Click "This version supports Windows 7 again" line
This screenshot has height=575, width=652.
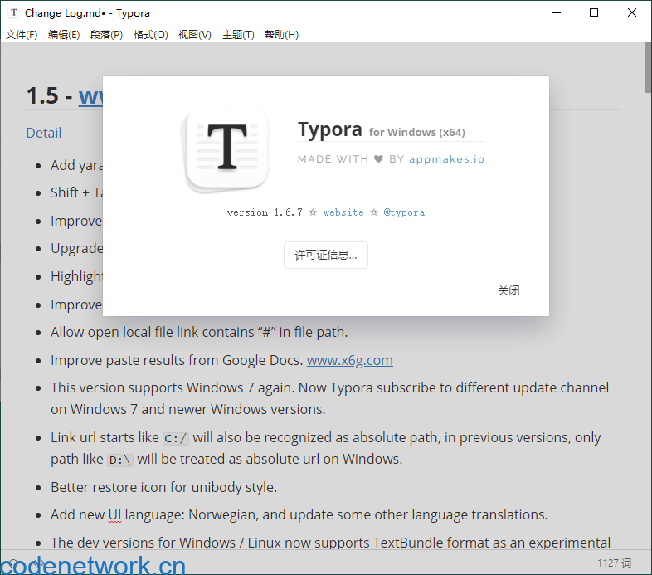pos(330,398)
